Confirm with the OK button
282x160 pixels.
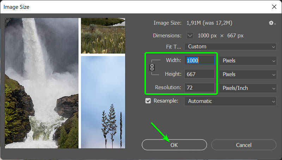coord(174,145)
